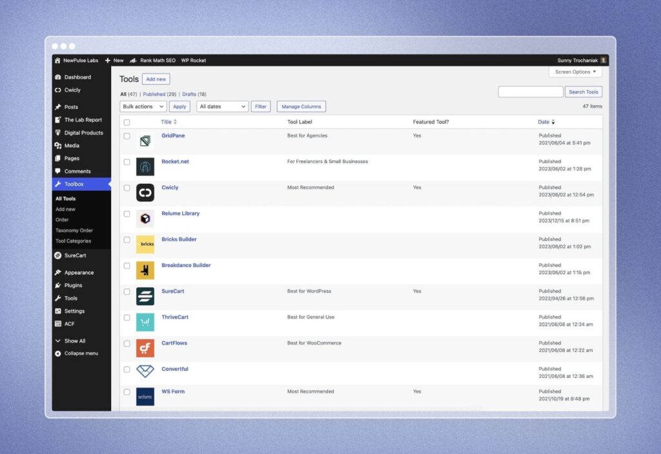
Task: Click the Posts pin icon in sidebar
Action: (58, 107)
